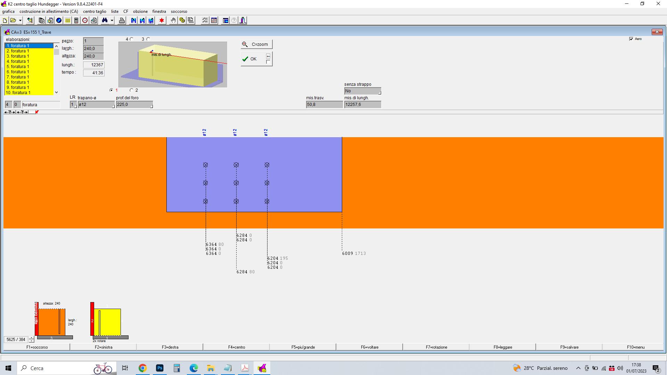Click the question mark help toolbar icon
Viewport: 667px width, 375px height.
pos(234,20)
